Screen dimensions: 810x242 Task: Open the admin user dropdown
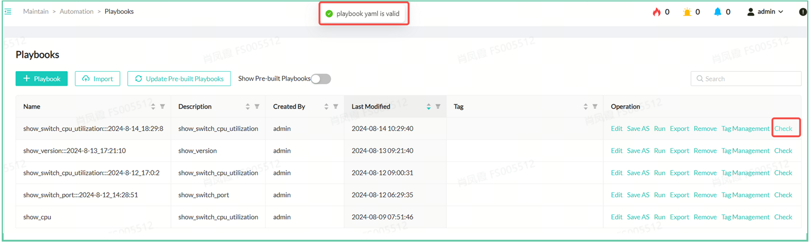point(766,12)
